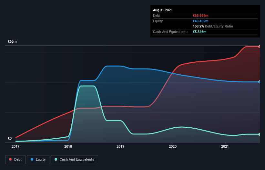Viewport: 265px width, 170px height.
Task: Select the 2019 x-axis label
Action: tap(120, 146)
